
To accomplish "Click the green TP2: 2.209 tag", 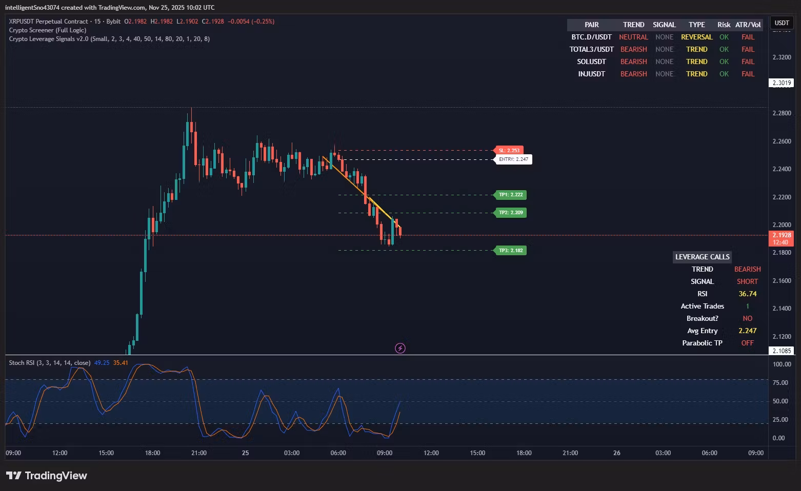I will click(510, 213).
